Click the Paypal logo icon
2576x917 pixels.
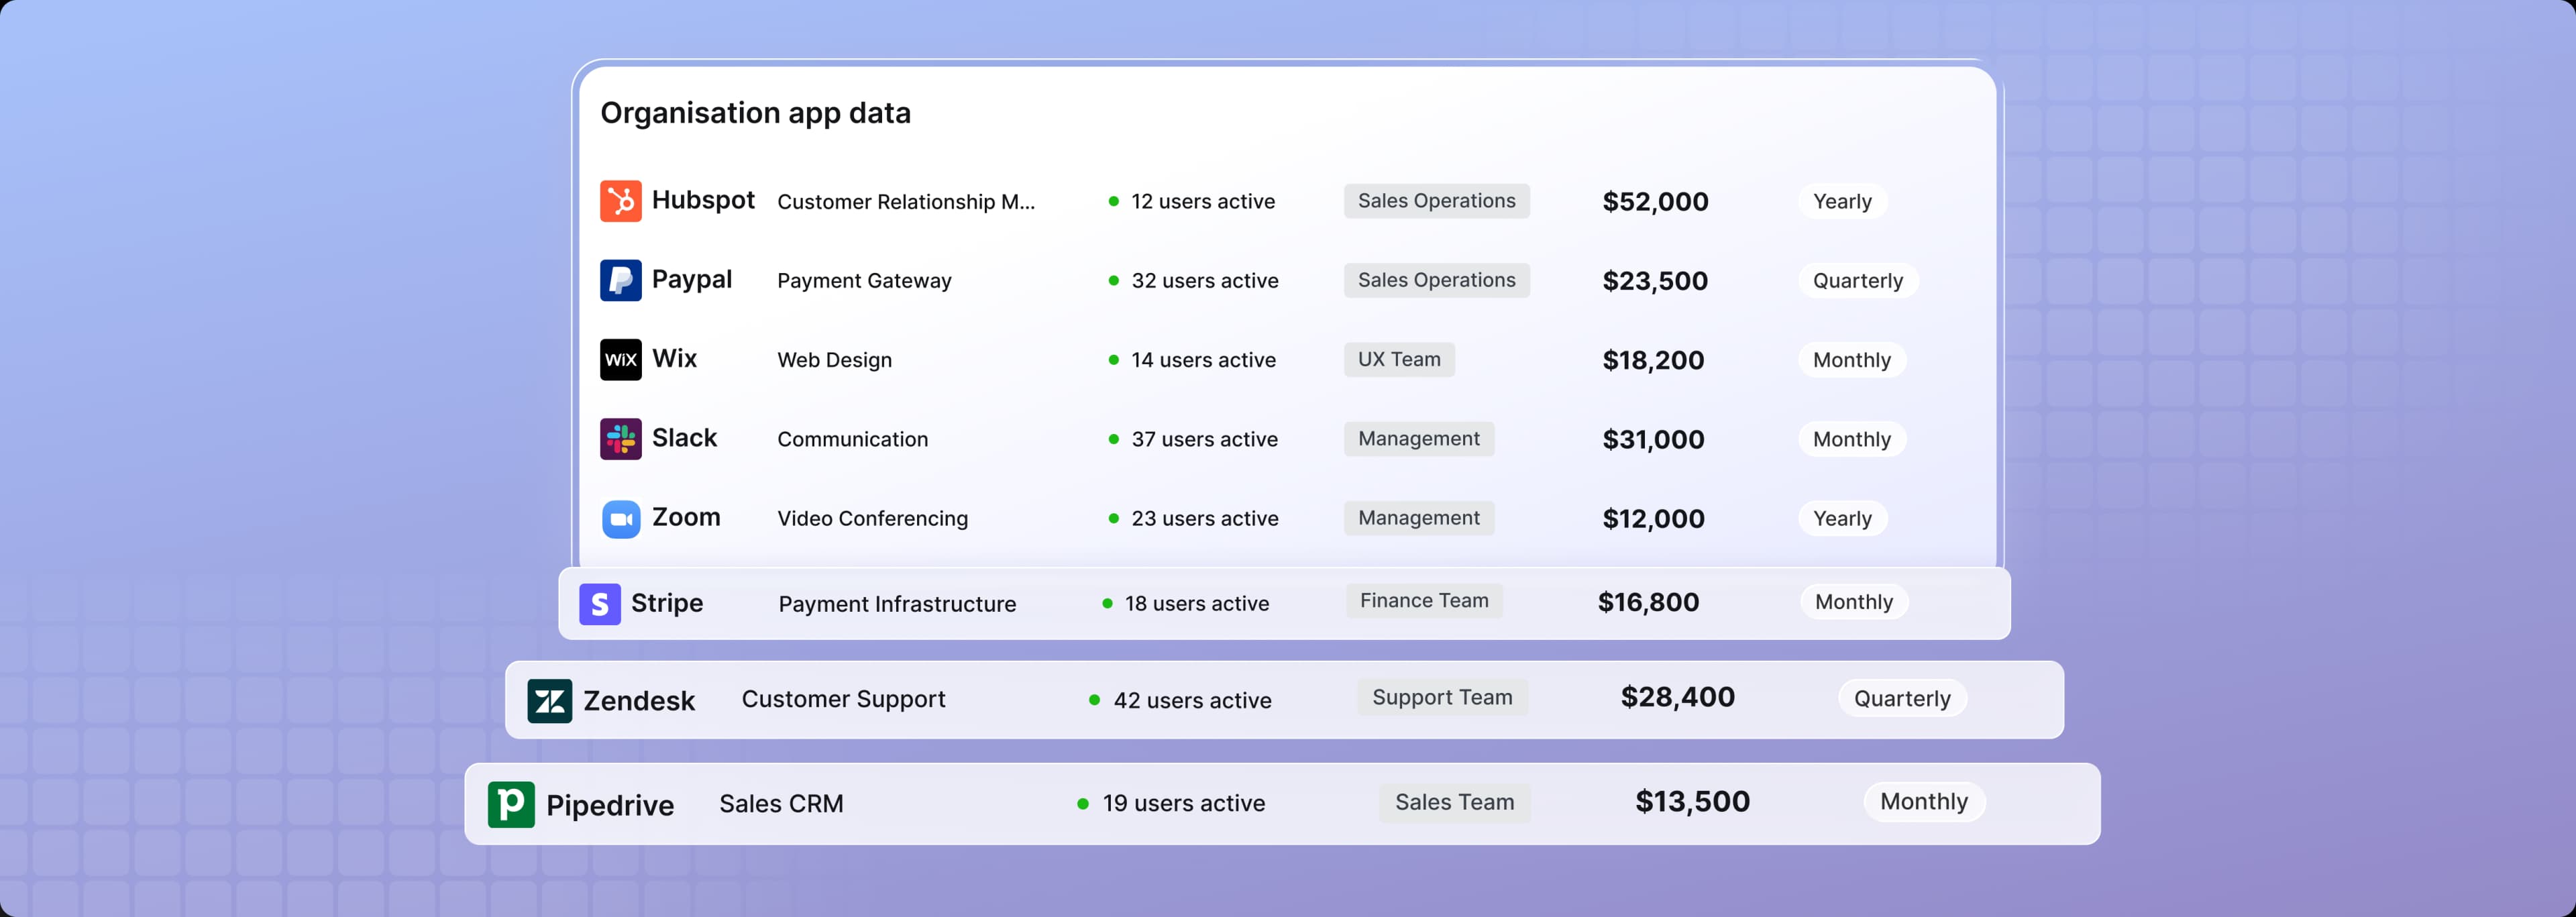(x=620, y=280)
